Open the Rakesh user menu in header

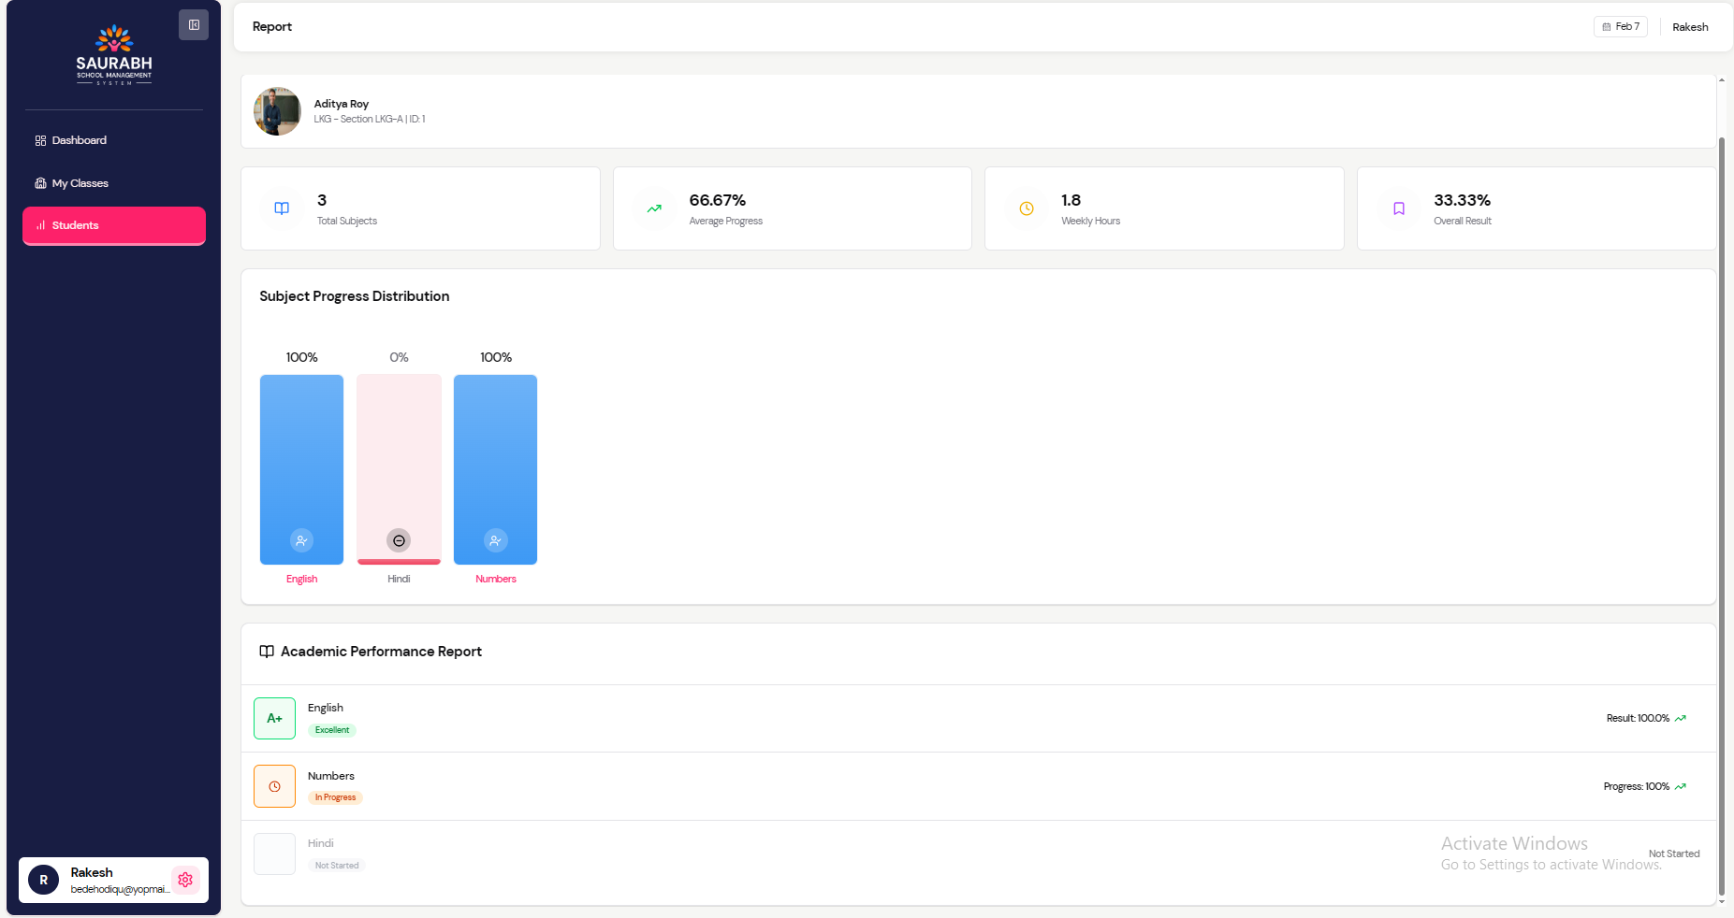[x=1690, y=27]
